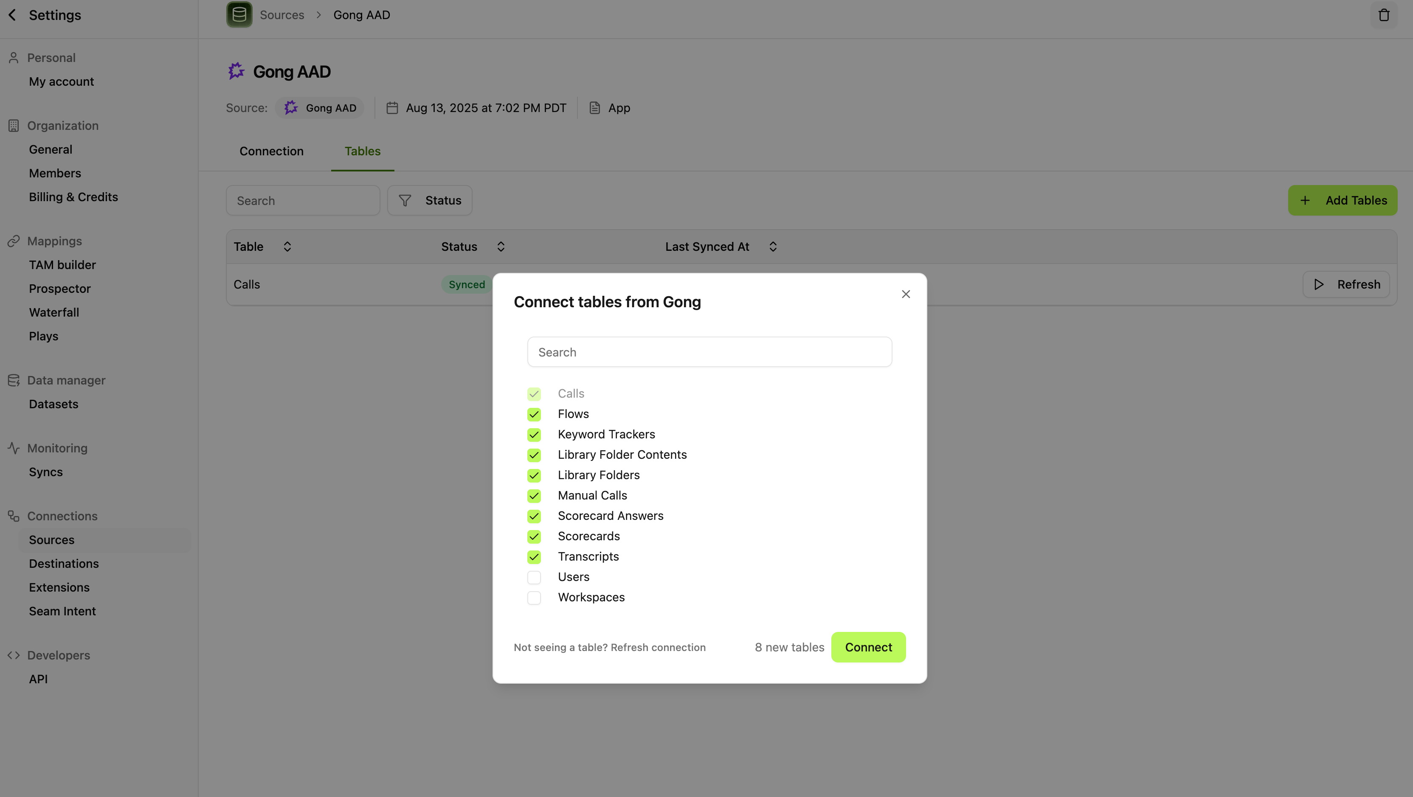Click the Gong AAD source badge icon

(x=291, y=108)
